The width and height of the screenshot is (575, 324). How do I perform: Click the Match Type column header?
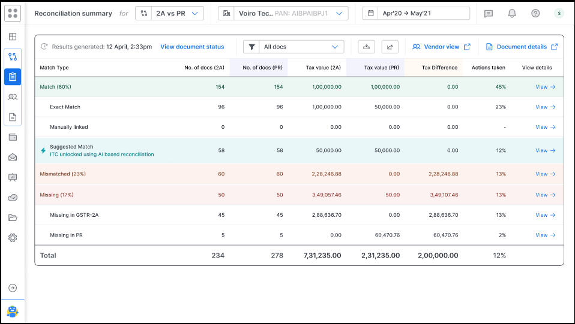[x=54, y=68]
